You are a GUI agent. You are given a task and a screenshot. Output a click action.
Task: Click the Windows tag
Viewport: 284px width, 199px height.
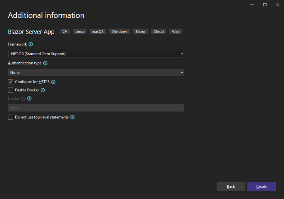pos(119,32)
